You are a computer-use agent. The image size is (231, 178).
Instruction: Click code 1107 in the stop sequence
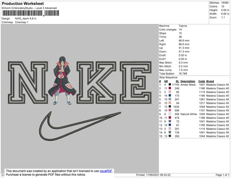(202, 110)
